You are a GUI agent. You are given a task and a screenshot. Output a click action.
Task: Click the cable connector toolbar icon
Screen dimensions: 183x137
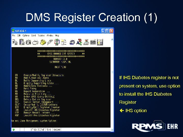coord(50,42)
